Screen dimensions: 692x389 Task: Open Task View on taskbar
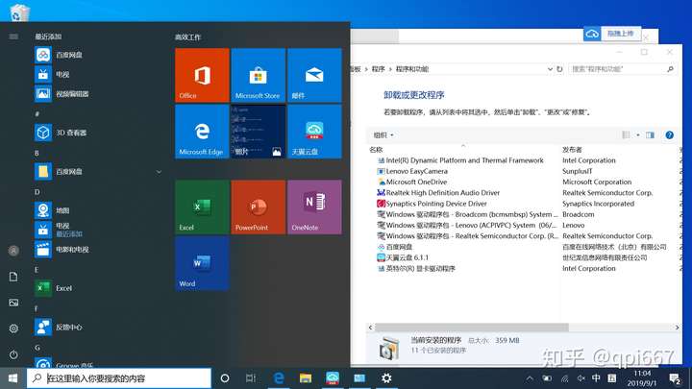click(x=251, y=378)
